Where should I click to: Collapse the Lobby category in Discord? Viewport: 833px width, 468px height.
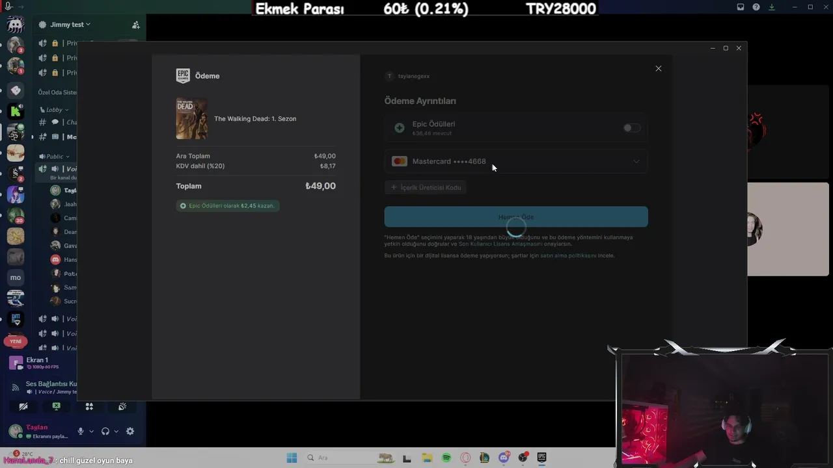[54, 110]
